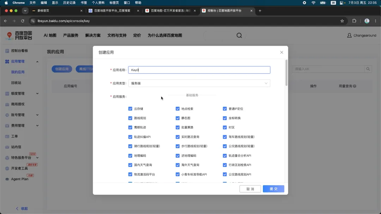Collapse the 应用管理 section
Image resolution: width=381 pixels, height=214 pixels.
click(x=37, y=62)
